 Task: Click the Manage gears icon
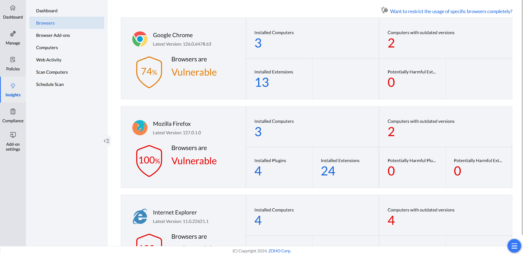[13, 34]
